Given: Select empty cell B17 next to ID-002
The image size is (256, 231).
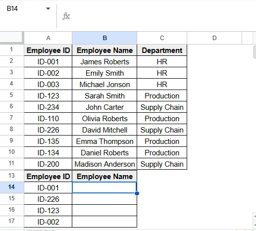Looking at the screenshot, I should [x=104, y=222].
